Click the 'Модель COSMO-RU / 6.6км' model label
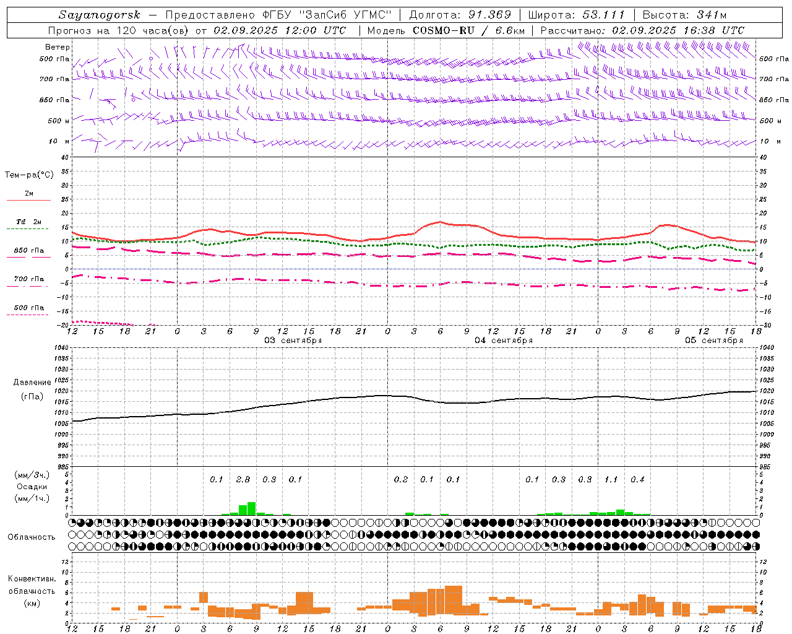Image resolution: width=792 pixels, height=634 pixels. pyautogui.click(x=445, y=30)
